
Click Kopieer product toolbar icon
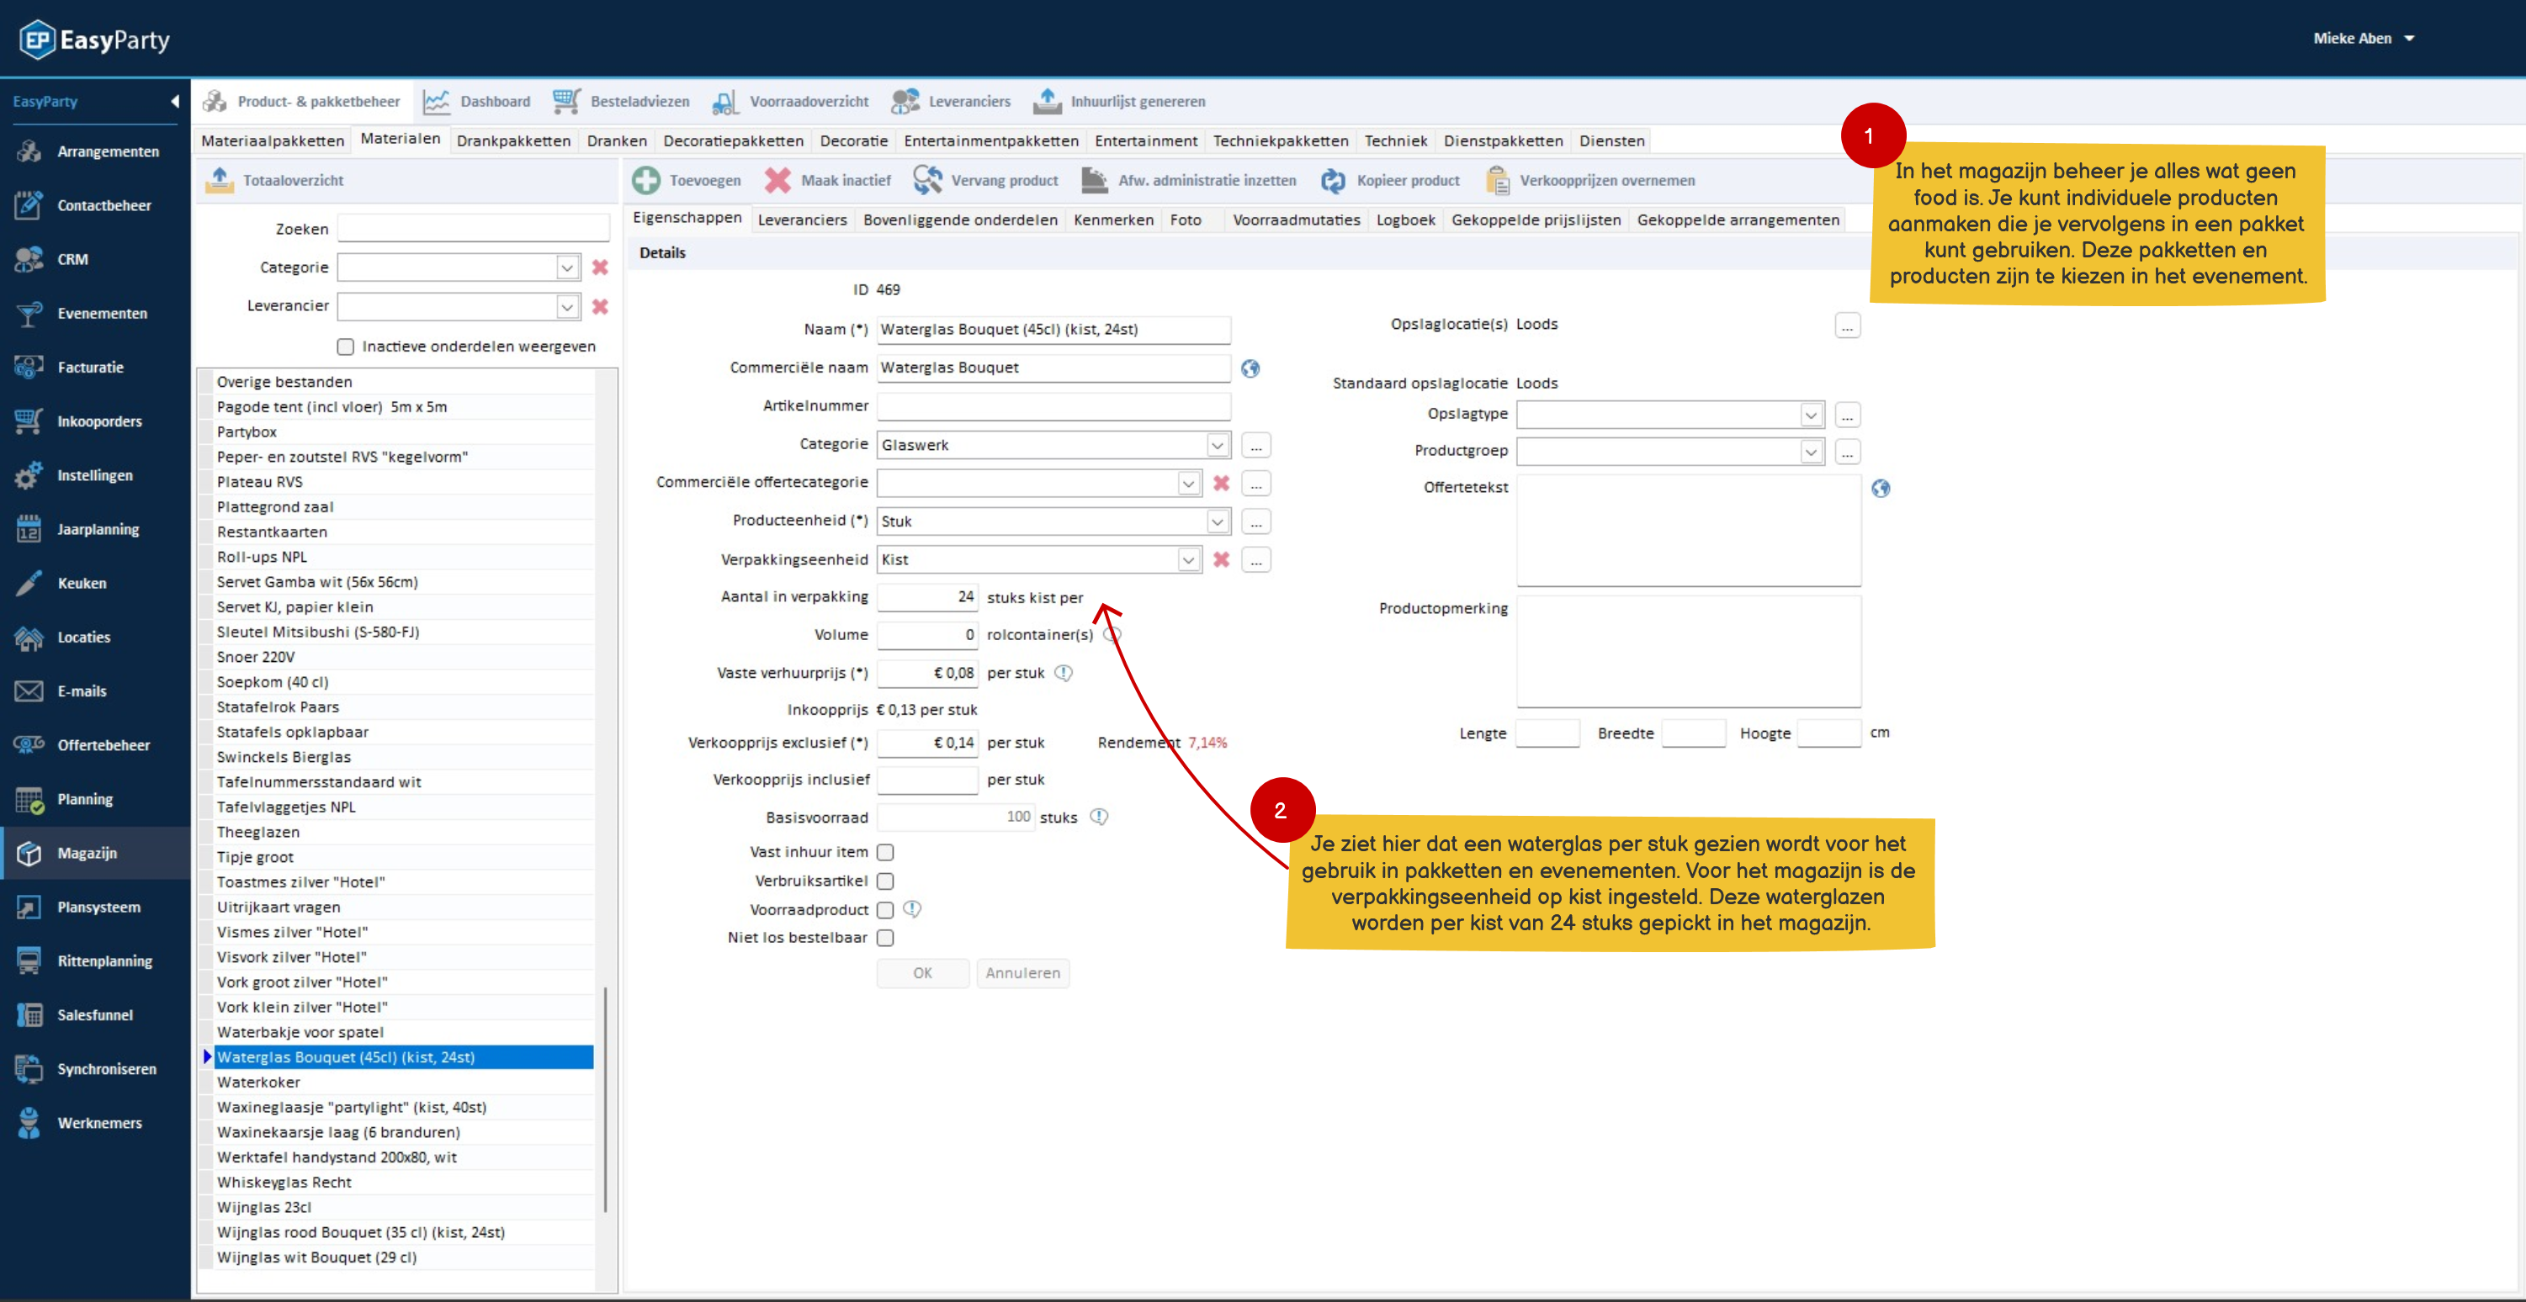coord(1333,180)
